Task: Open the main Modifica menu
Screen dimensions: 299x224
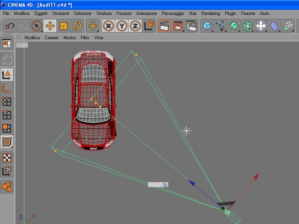Action: (22, 13)
